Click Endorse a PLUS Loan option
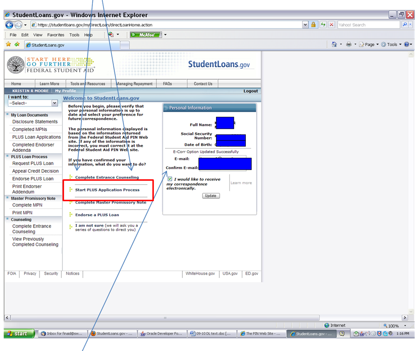The height and width of the screenshot is (351, 415). [97, 215]
